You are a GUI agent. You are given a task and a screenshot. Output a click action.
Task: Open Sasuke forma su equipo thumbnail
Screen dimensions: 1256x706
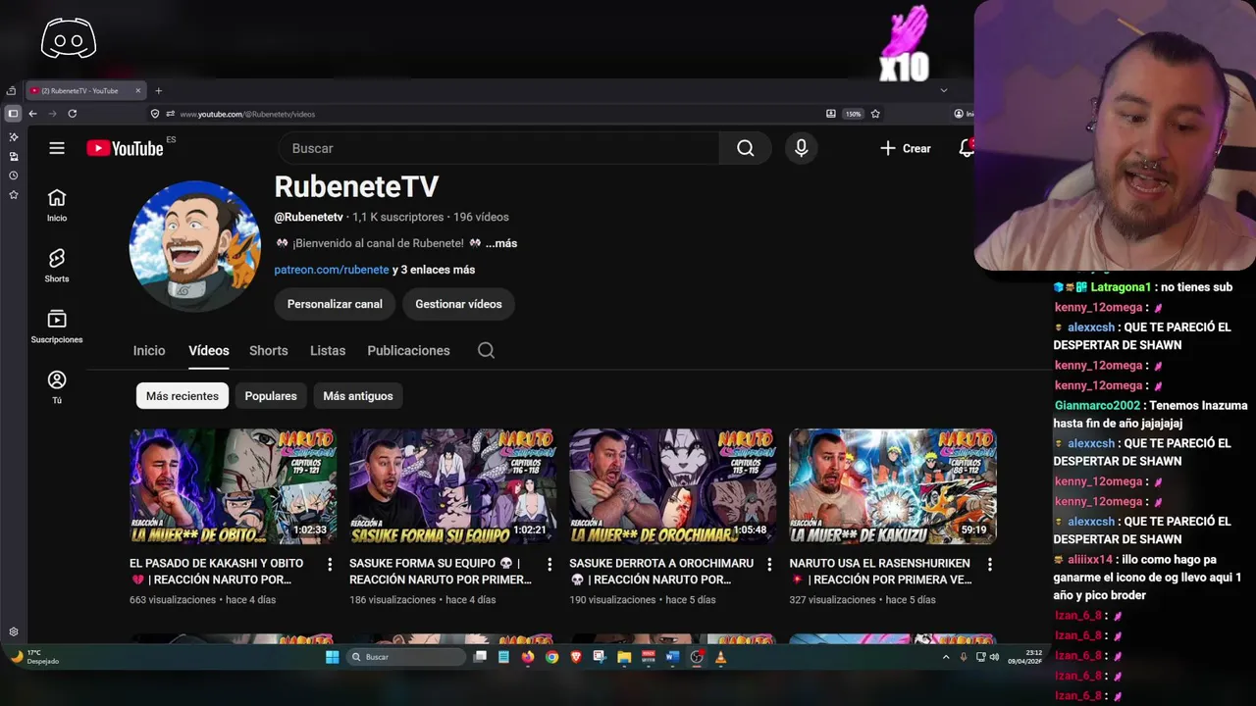pyautogui.click(x=452, y=486)
